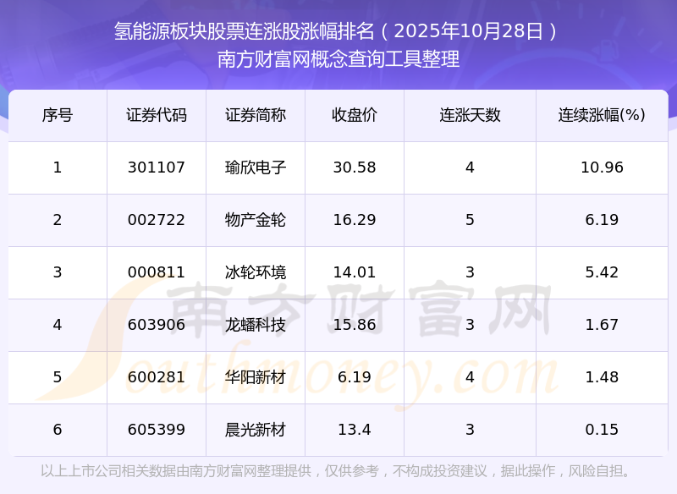Click the closing price 15.86 cell
The image size is (677, 494).
(x=355, y=325)
